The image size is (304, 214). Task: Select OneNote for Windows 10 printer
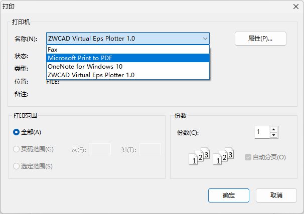click(85, 66)
